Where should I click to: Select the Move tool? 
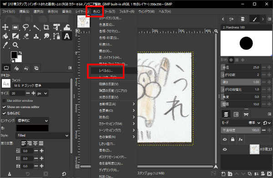click(x=5, y=27)
